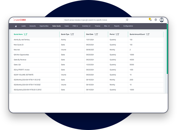Filter the Period column
The image size is (177, 130).
point(118,34)
